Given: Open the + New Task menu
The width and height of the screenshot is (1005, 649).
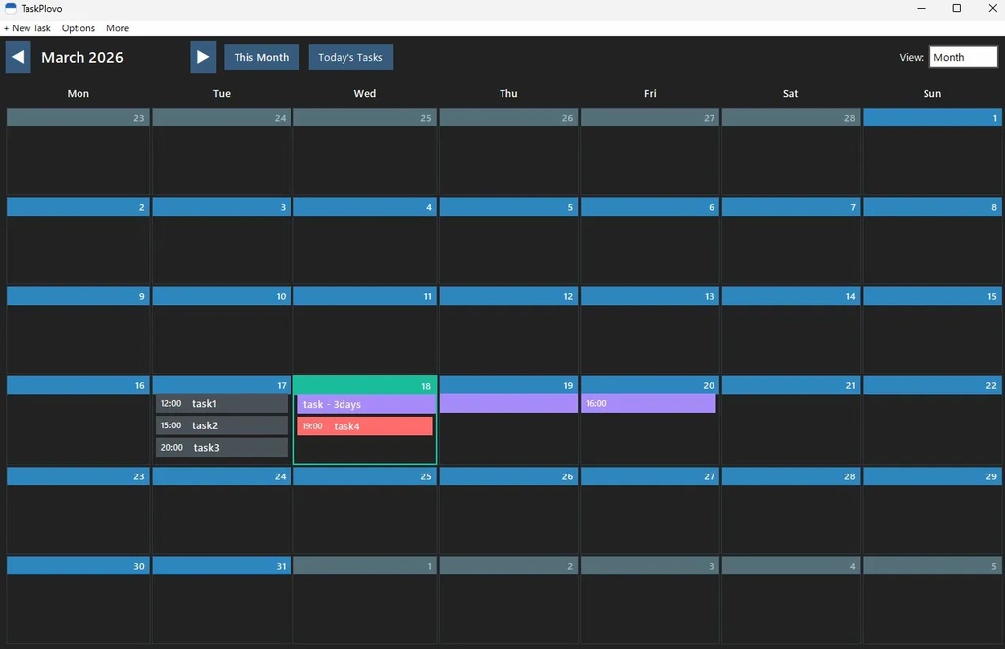Looking at the screenshot, I should click(x=26, y=28).
